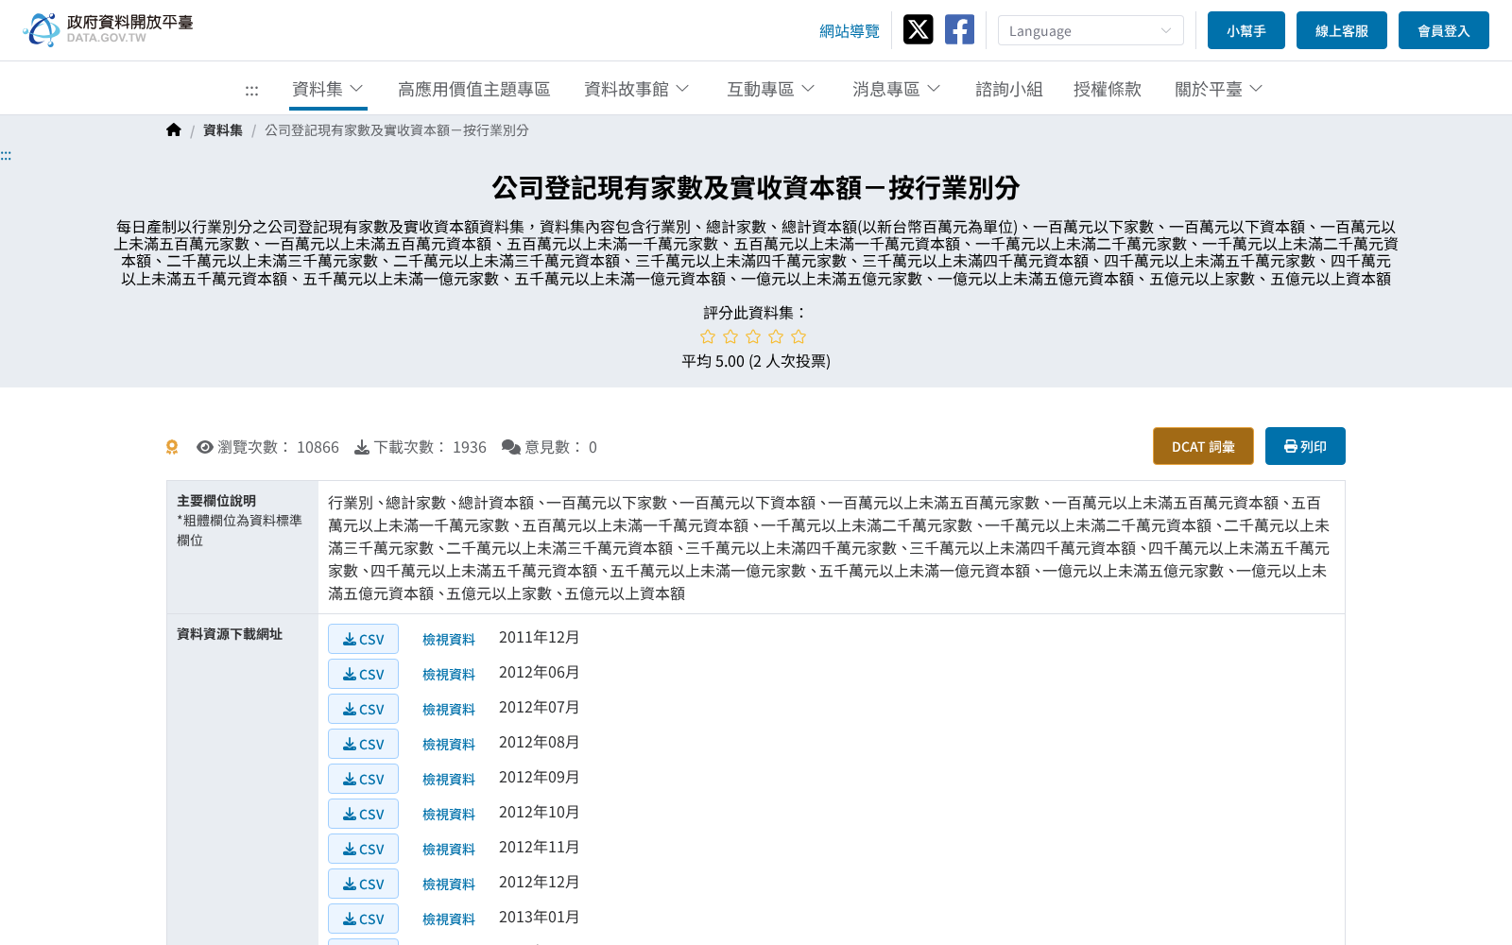Click the eye icon beside 瀏覽次數

pyautogui.click(x=204, y=447)
